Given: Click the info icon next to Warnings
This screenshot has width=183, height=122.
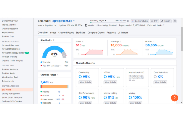Looking at the screenshot, I should pos(120,41).
